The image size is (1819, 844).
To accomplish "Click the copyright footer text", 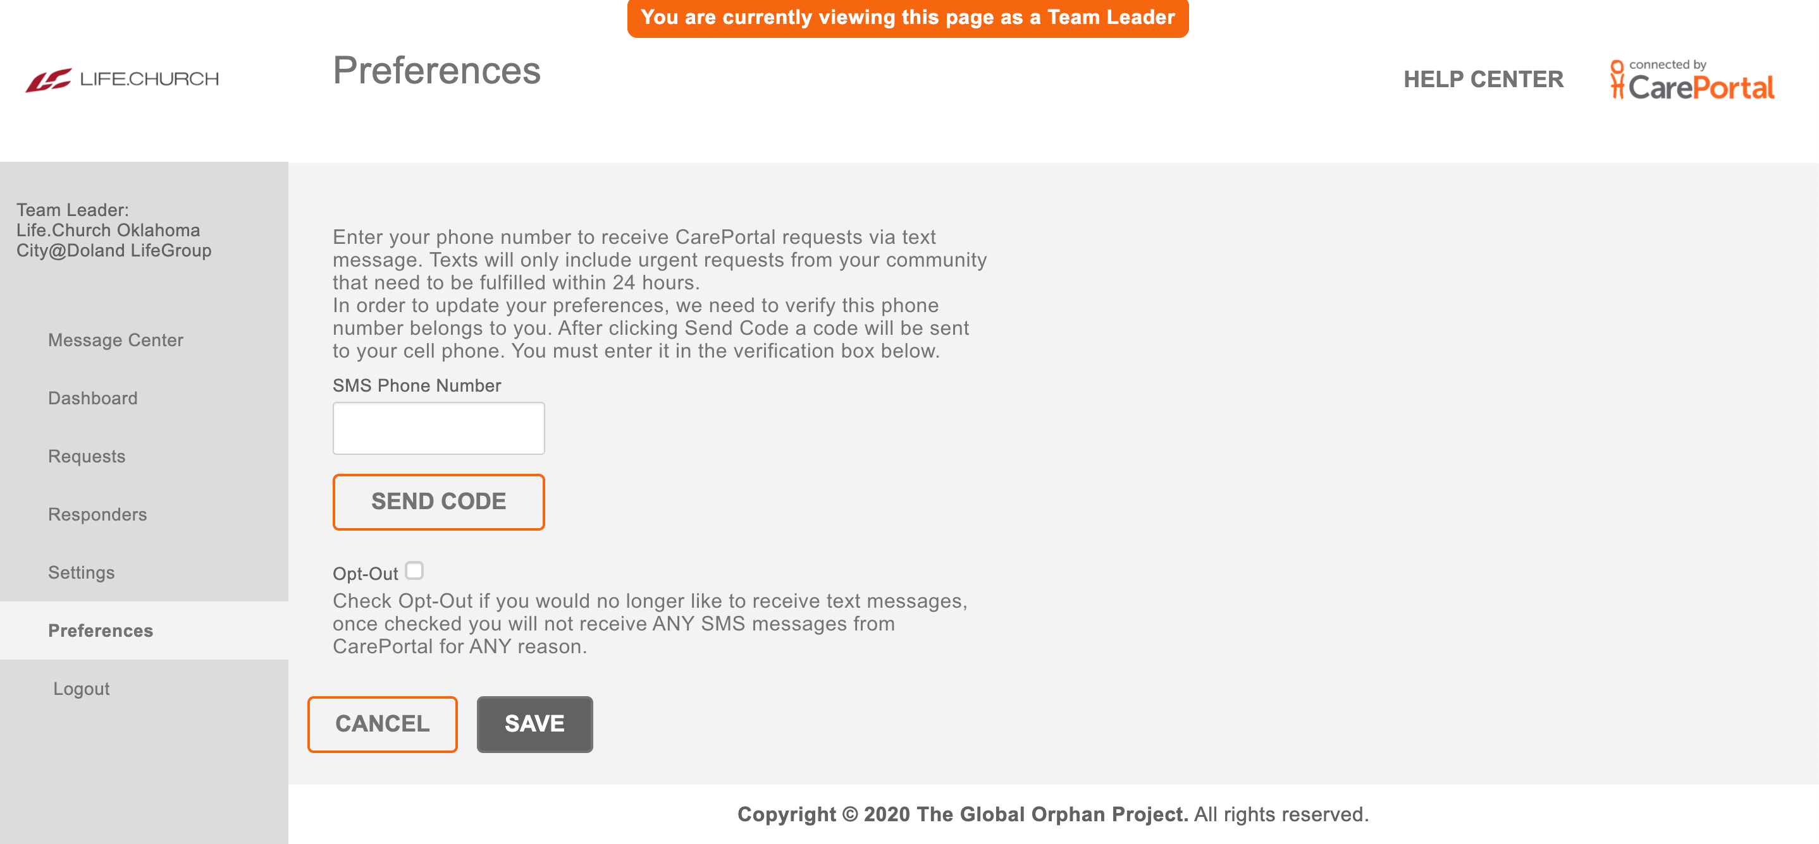I will [1052, 814].
